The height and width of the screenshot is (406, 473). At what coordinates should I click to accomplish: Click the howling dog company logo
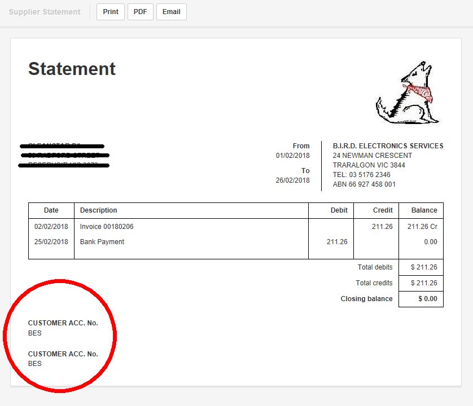(407, 92)
